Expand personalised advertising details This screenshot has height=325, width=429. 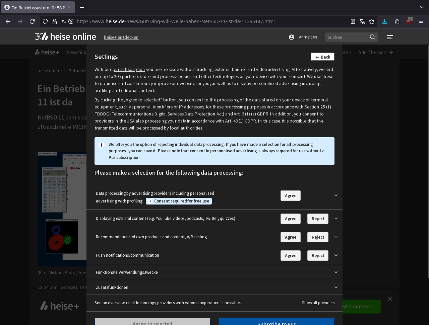tap(336, 195)
